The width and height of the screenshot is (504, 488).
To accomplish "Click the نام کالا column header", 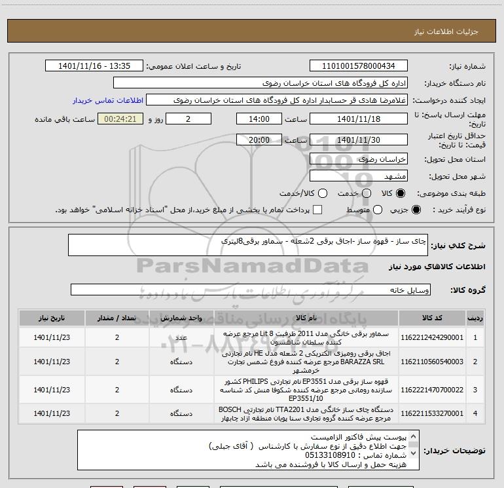I will point(306,318).
